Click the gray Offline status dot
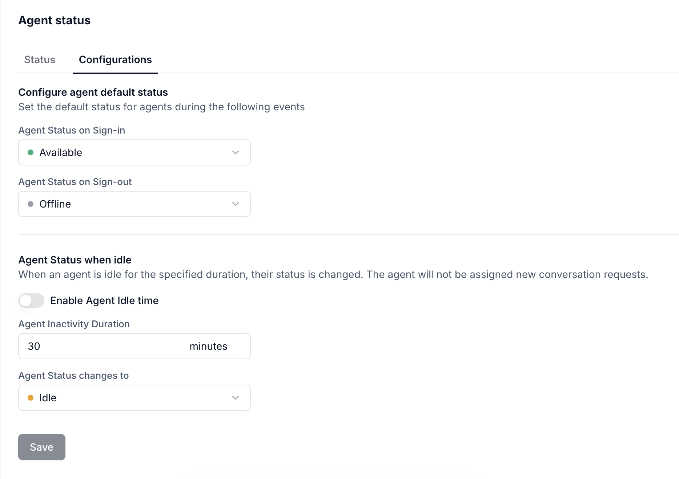The height and width of the screenshot is (479, 679). (x=31, y=204)
